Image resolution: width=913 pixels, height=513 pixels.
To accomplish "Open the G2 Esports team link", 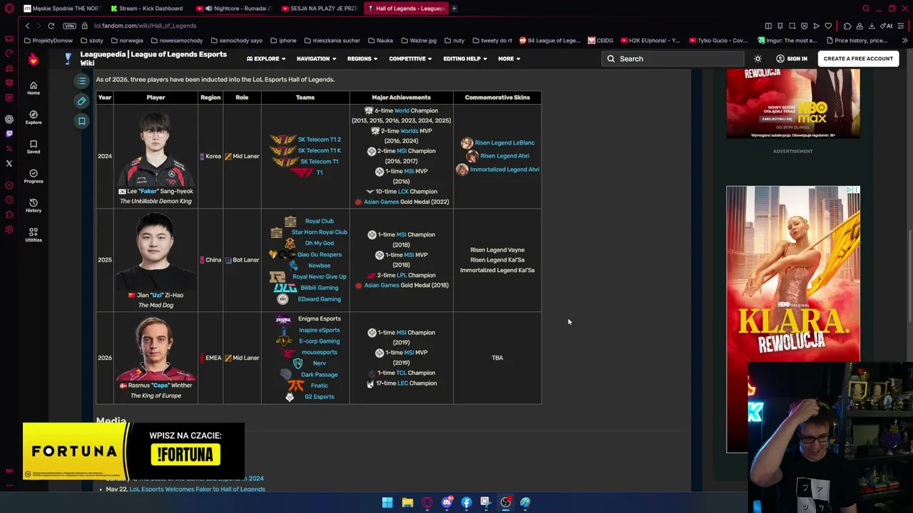I will click(x=319, y=397).
